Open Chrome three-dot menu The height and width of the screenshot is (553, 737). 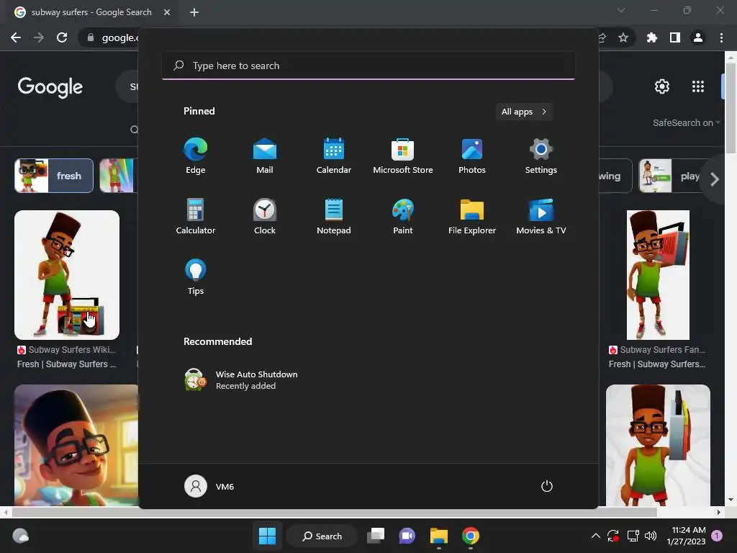coord(721,37)
